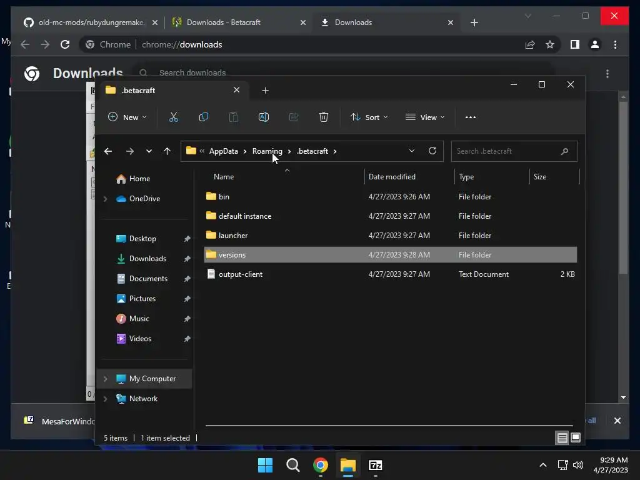Open a new Chrome tab
The height and width of the screenshot is (480, 640).
474,22
